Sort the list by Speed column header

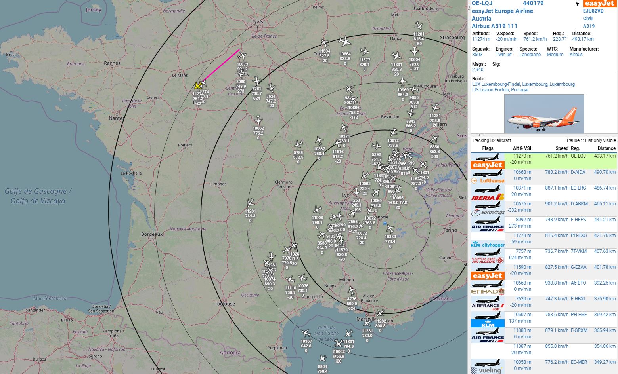562,148
